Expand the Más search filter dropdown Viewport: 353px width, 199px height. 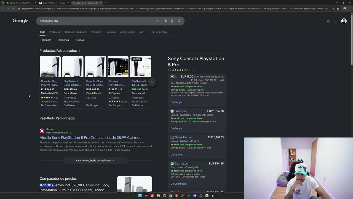pos(143,32)
